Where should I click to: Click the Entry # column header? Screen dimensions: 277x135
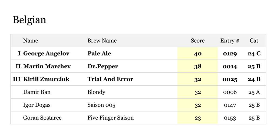click(230, 41)
